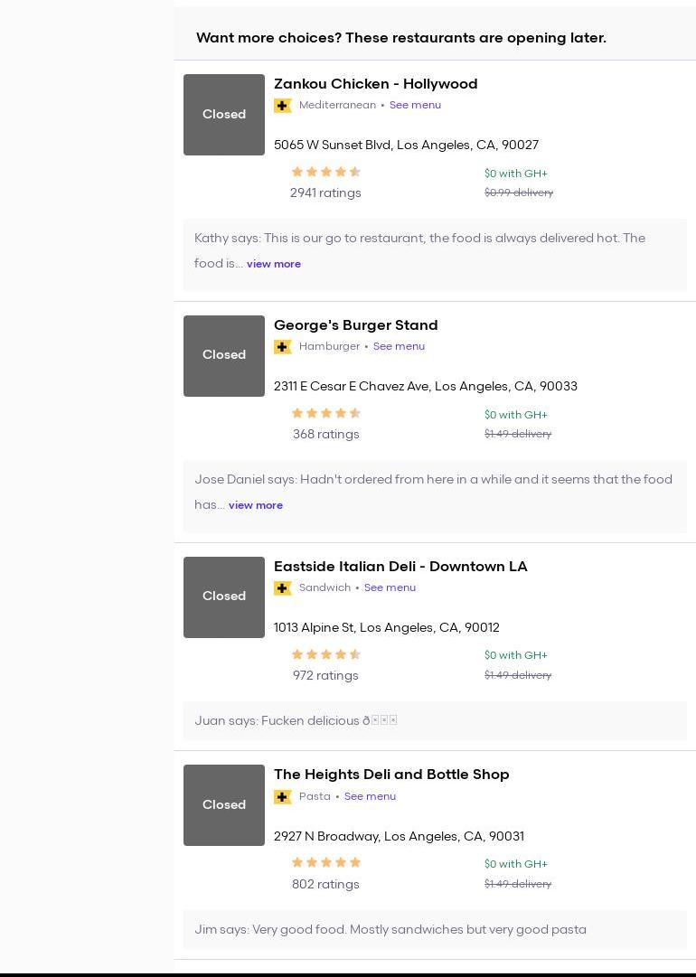Image resolution: width=696 pixels, height=977 pixels.
Task: Click the Closed thumbnail for Eastside Italian Deli
Action: click(224, 597)
